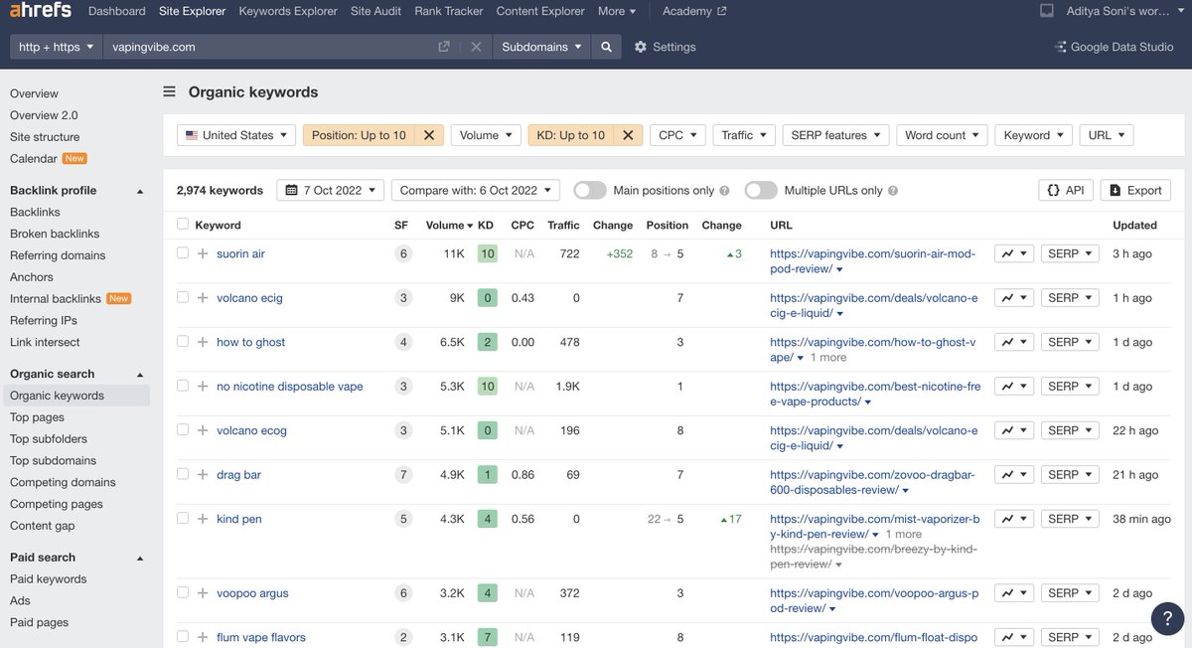Click the Export button
The height and width of the screenshot is (648, 1192).
(1135, 190)
